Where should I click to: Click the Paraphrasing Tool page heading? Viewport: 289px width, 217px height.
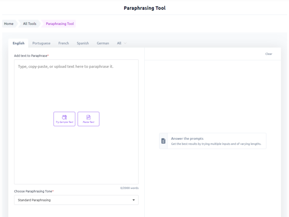144,8
